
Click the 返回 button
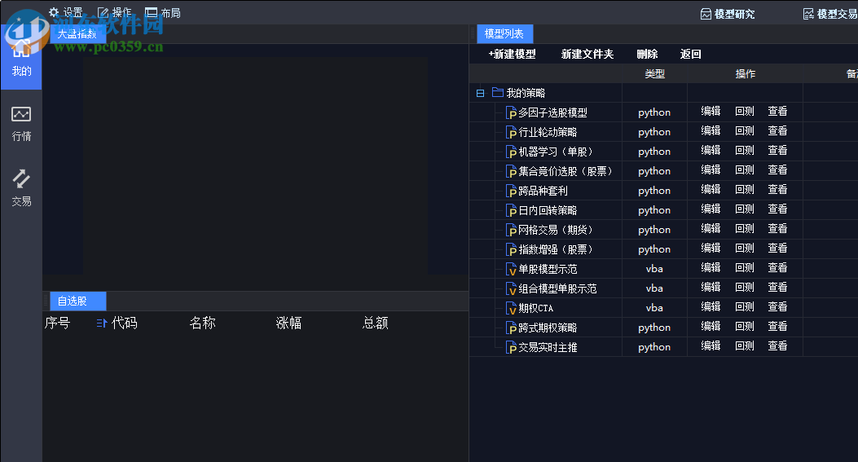point(691,55)
